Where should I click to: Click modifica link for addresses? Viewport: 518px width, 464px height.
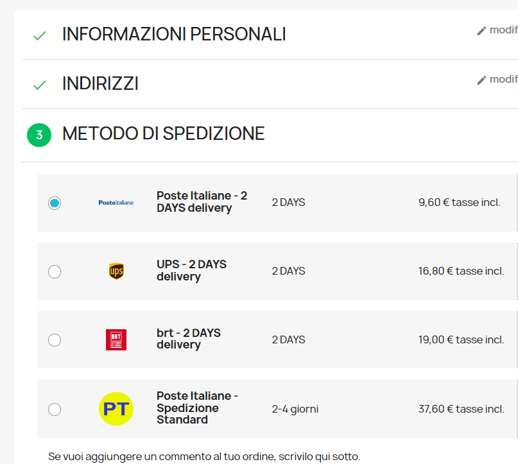coord(503,80)
